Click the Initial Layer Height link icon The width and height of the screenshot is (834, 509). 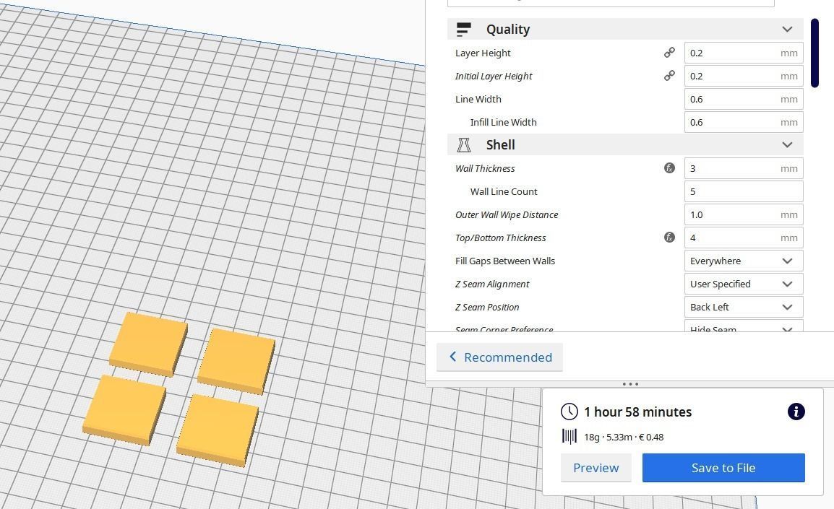pos(669,76)
